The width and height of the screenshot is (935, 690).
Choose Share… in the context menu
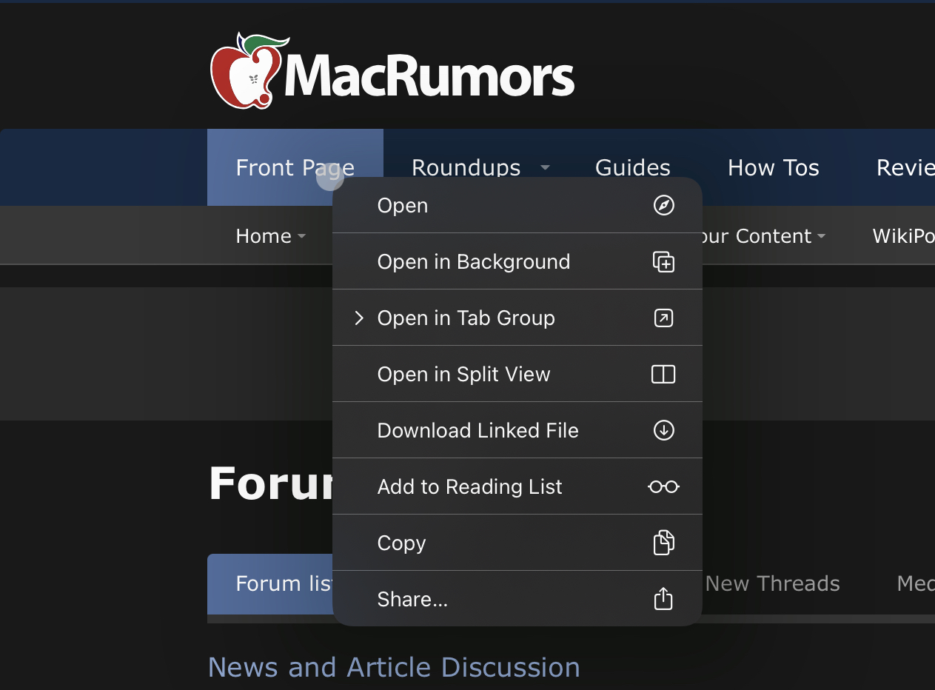(x=517, y=598)
